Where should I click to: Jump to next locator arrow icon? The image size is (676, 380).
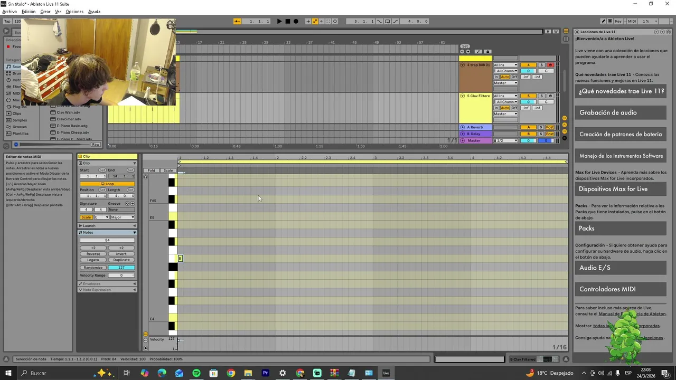coord(468,52)
